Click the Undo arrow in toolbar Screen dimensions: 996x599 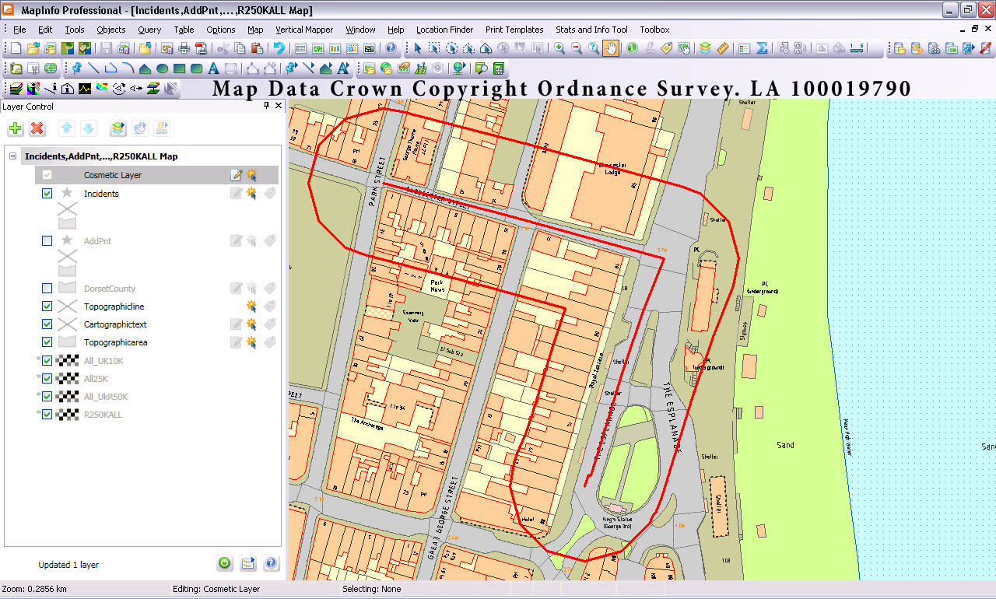(279, 48)
